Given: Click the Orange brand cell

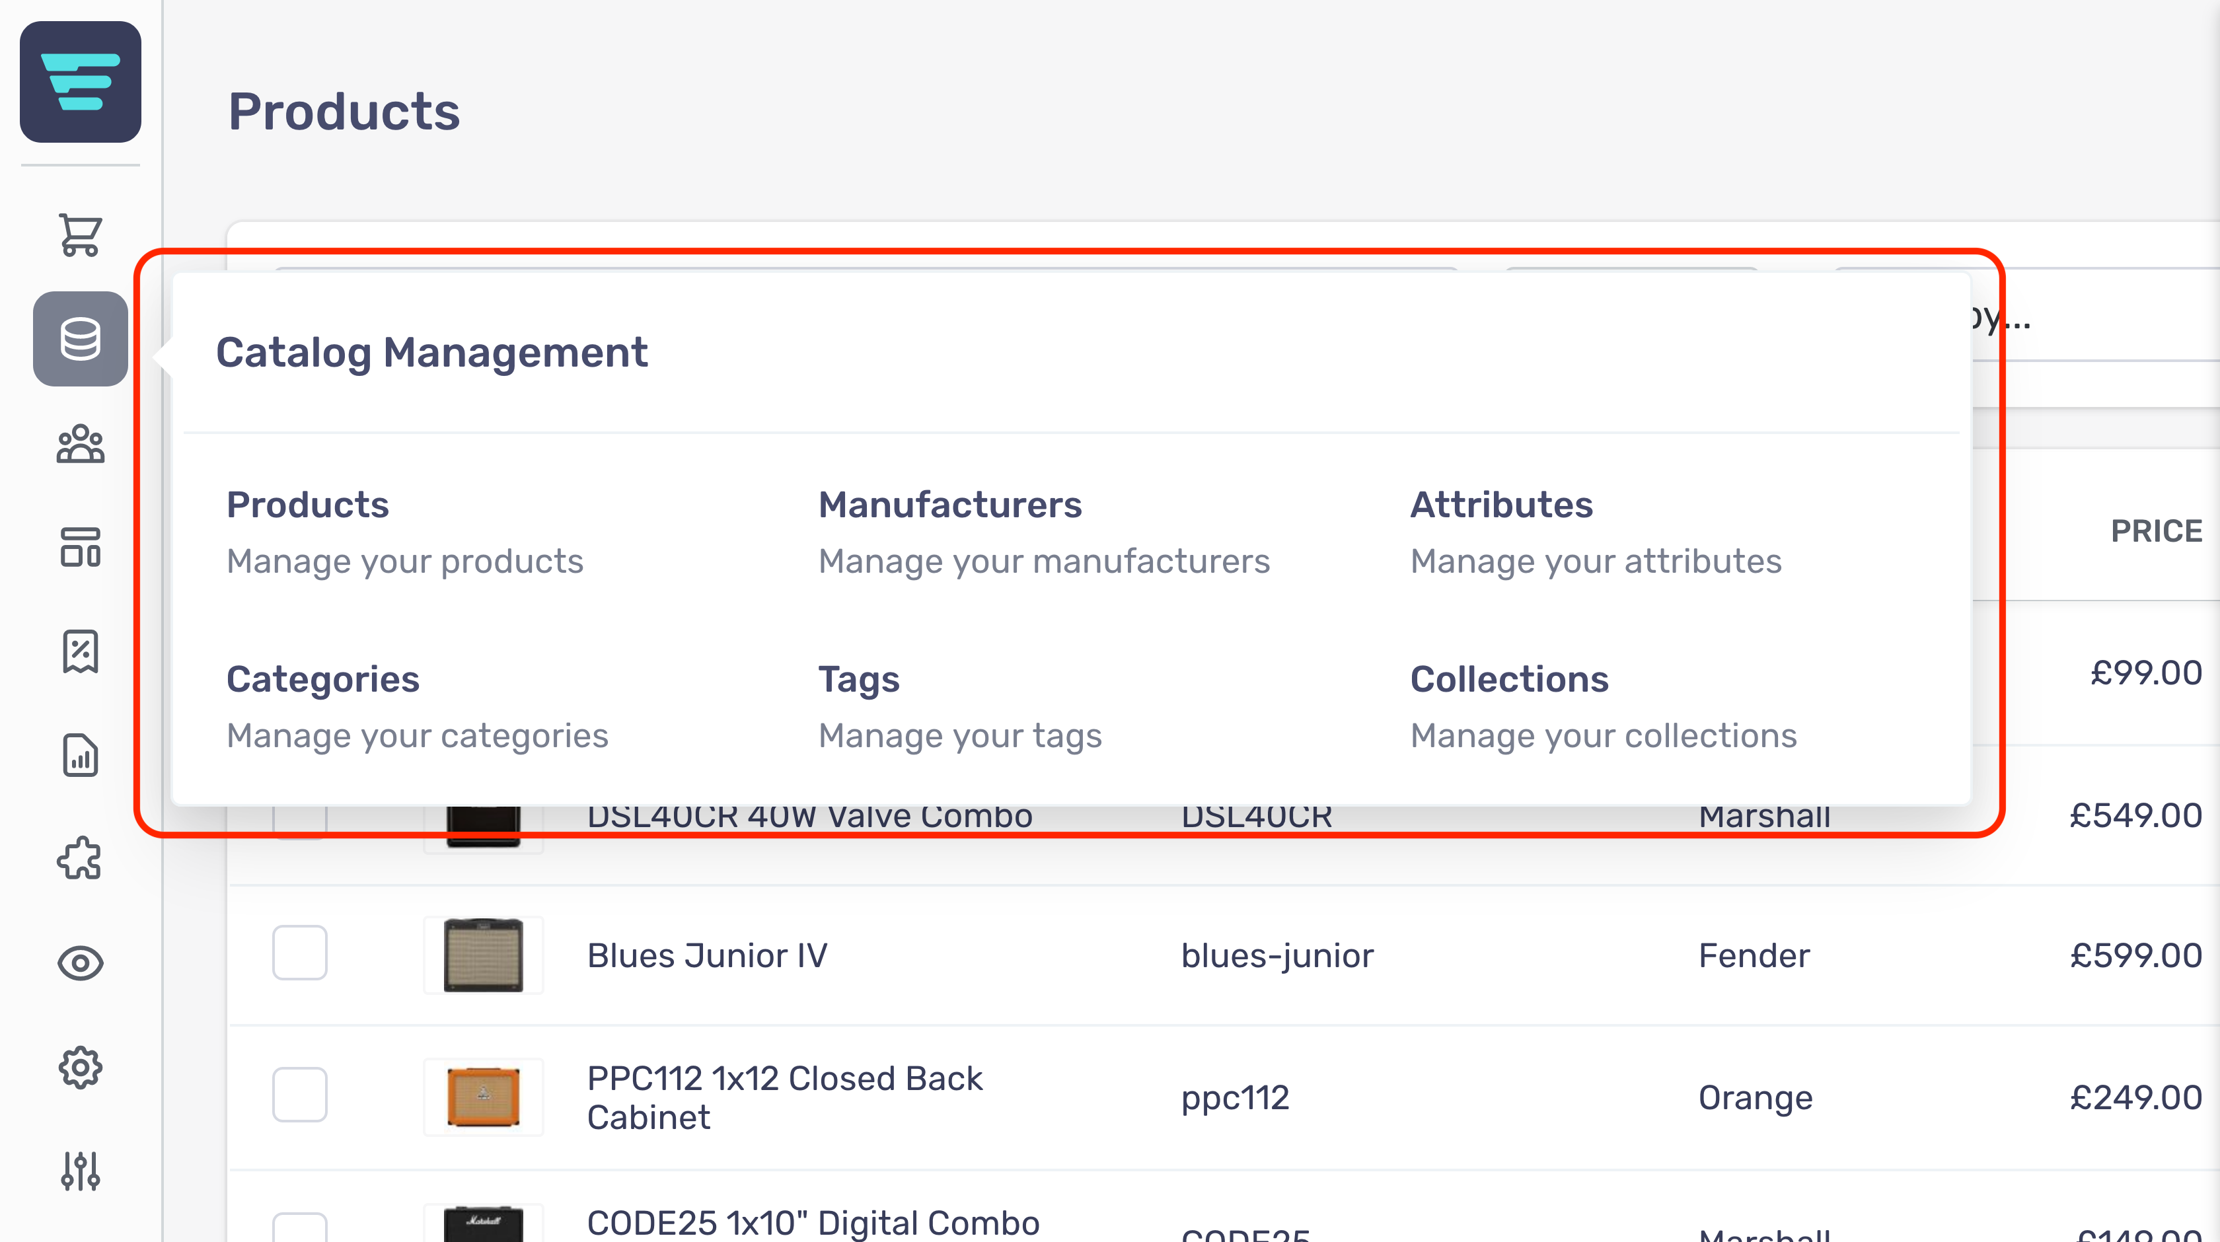Looking at the screenshot, I should (1756, 1097).
